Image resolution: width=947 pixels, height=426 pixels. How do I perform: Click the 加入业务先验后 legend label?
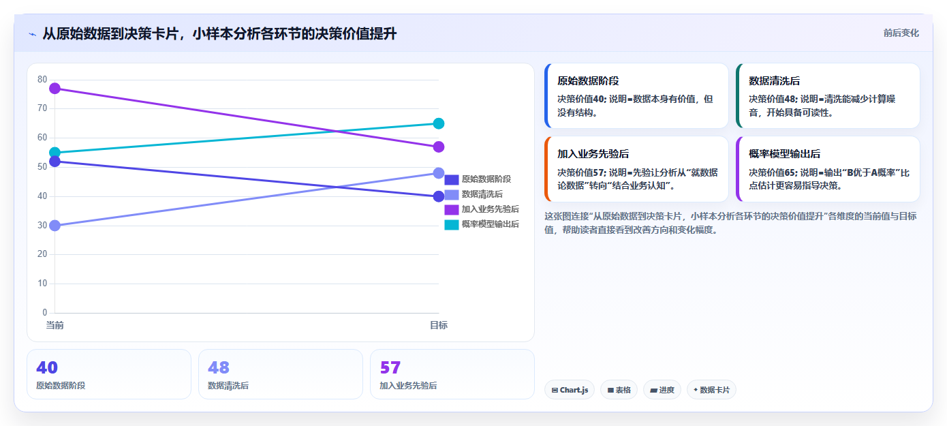490,209
